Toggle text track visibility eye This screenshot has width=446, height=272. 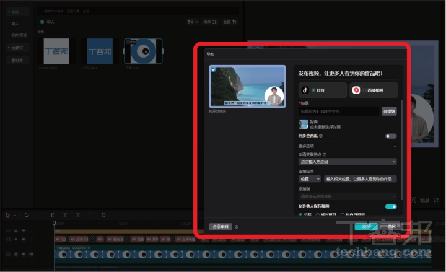click(24, 239)
